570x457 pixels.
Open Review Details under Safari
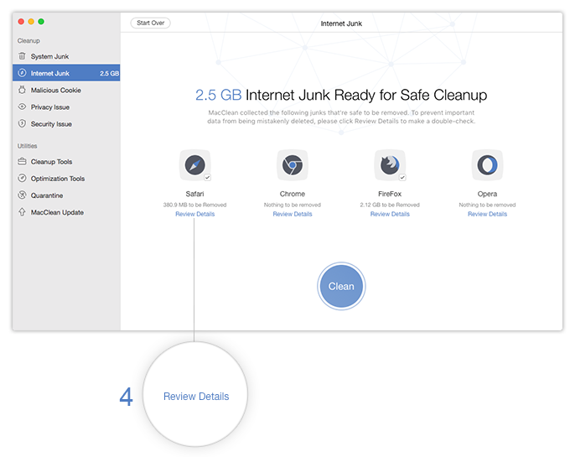[x=194, y=214]
